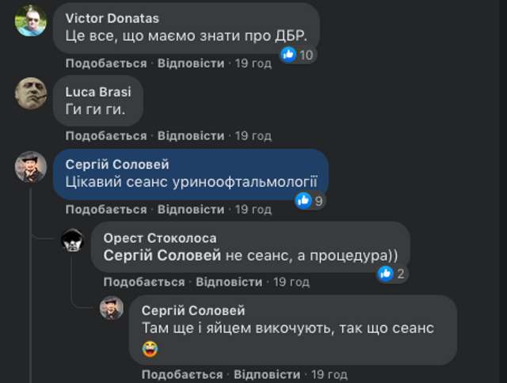
Task: Open Сергій Соловей avatar on nested reply
Action: (x=111, y=308)
